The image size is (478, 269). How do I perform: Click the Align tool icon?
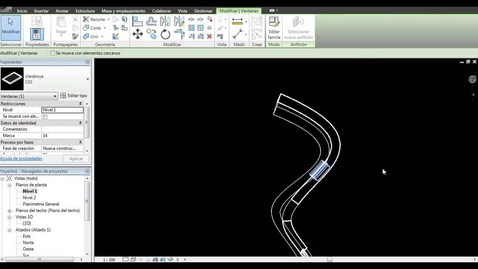tap(137, 21)
